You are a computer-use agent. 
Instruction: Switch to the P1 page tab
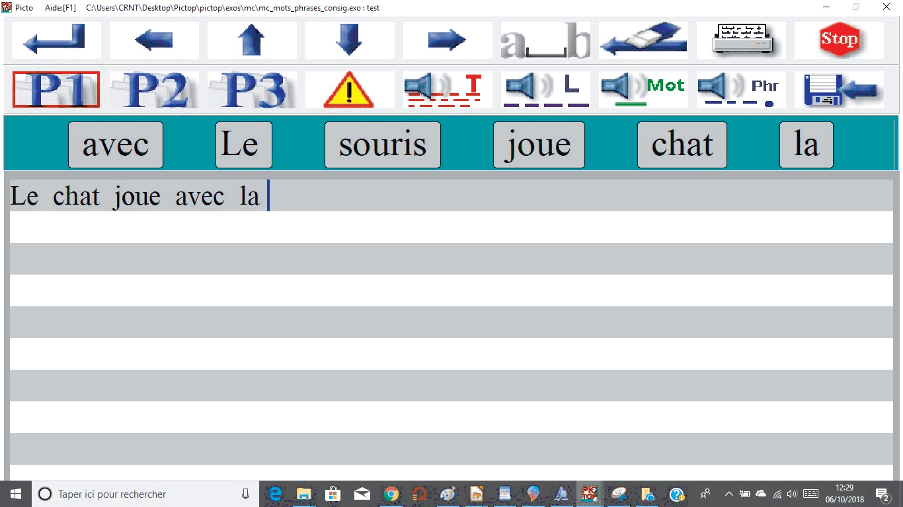pyautogui.click(x=56, y=90)
